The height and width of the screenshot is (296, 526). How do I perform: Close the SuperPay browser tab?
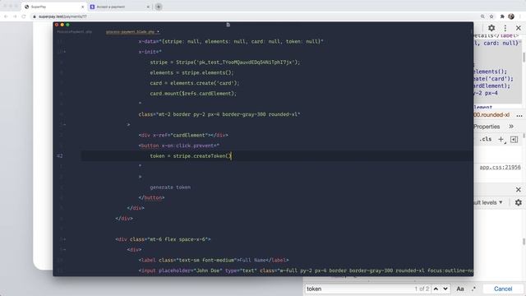83,7
